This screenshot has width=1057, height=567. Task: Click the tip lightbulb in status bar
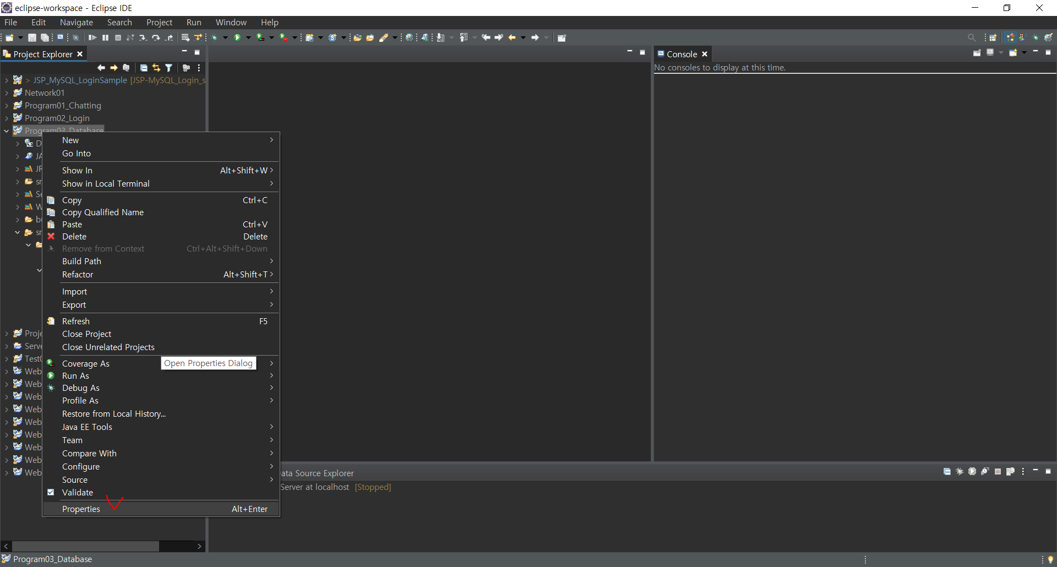1050,559
